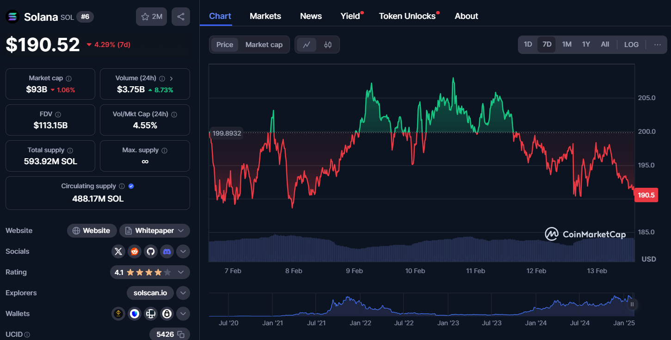Open FDV info icon
Image resolution: width=671 pixels, height=340 pixels.
58,114
